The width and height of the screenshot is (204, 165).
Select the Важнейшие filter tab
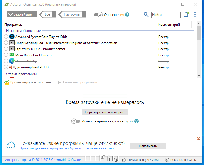coord(22,14)
